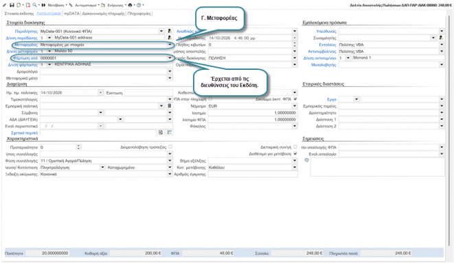Click the Μεσολαβητής label link
This screenshot has height=263, width=454.
pyautogui.click(x=324, y=65)
